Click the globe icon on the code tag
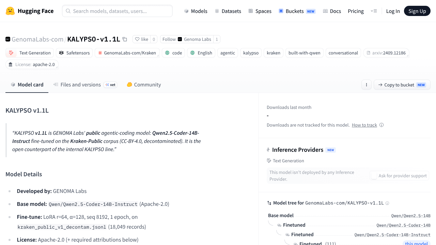The width and height of the screenshot is (436, 245). click(x=167, y=53)
